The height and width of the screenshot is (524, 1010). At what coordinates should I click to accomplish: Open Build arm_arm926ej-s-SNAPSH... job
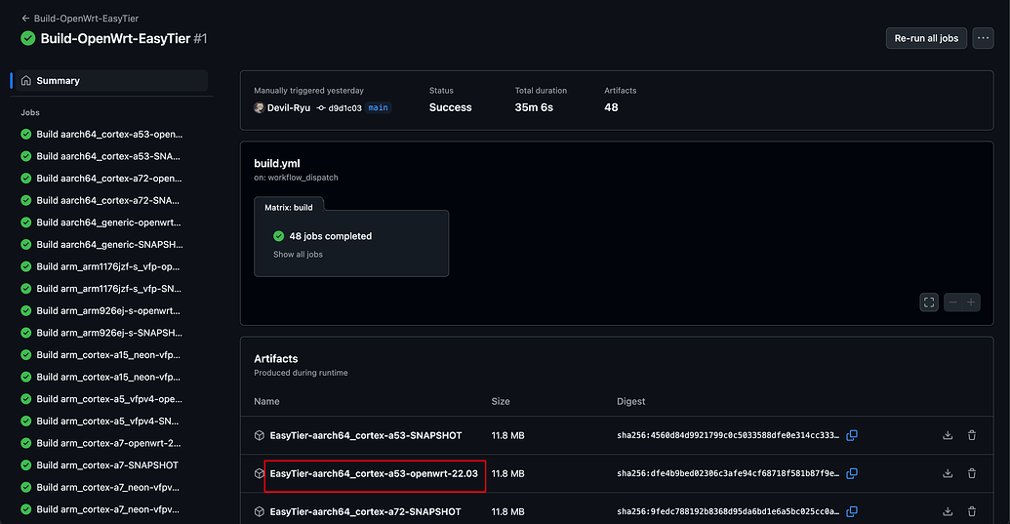[x=101, y=333]
